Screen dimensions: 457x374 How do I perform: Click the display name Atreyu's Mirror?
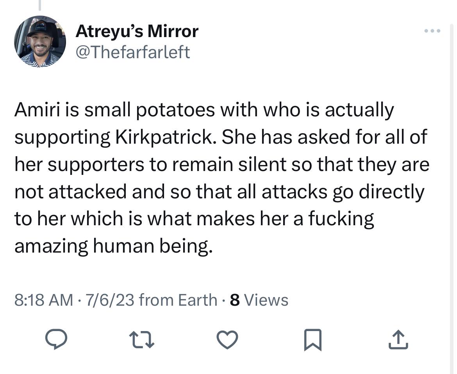tap(137, 31)
